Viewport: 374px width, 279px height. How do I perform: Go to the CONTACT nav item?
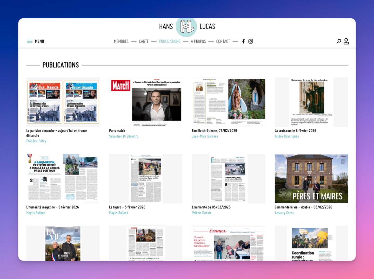[223, 41]
